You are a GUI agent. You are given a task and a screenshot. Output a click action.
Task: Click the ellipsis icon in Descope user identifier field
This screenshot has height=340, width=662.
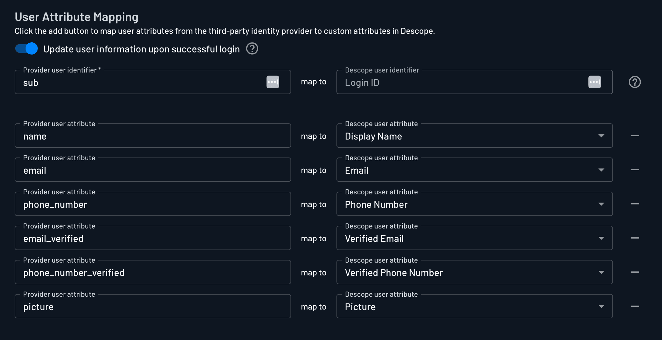click(595, 82)
